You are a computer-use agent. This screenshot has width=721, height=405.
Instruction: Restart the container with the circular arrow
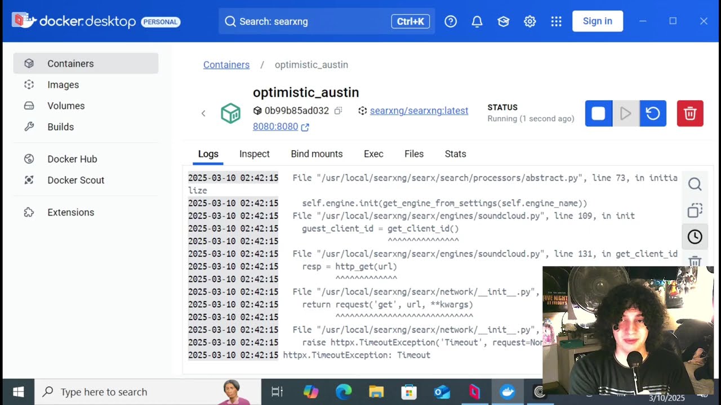point(653,113)
